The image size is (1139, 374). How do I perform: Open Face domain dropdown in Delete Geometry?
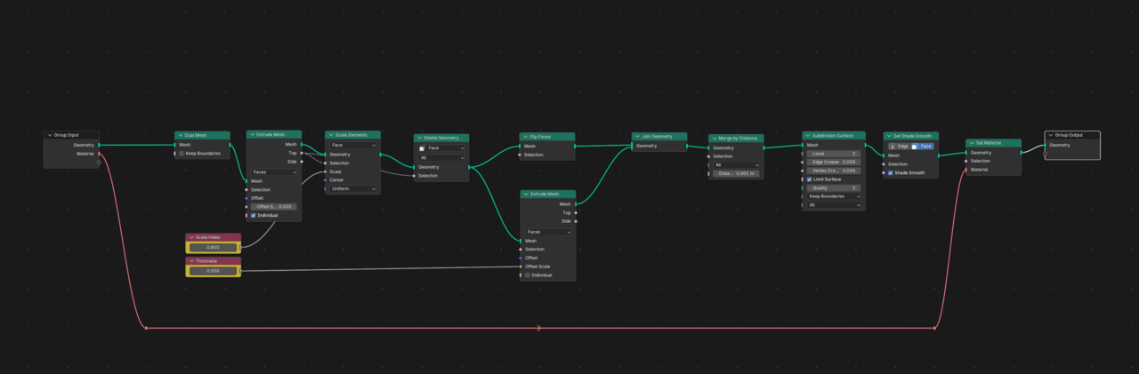[x=441, y=148]
